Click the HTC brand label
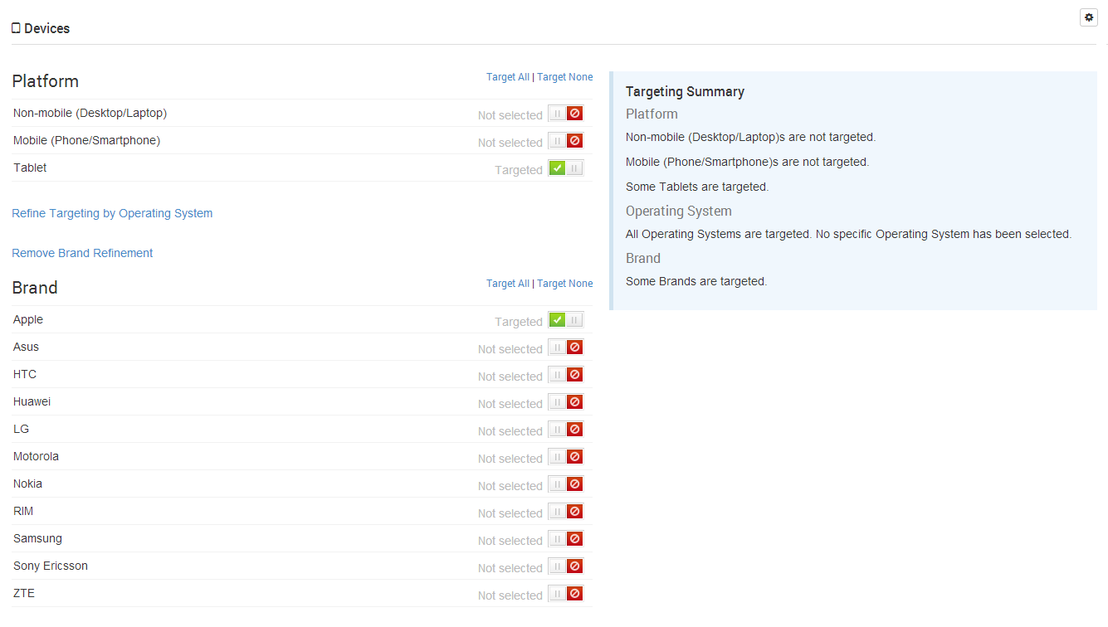Viewport: 1108px width, 627px height. coord(25,374)
